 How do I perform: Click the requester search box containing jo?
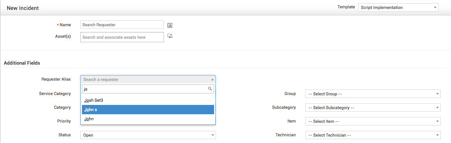click(148, 89)
